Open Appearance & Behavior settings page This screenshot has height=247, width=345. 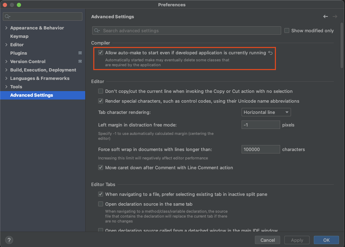(x=37, y=28)
